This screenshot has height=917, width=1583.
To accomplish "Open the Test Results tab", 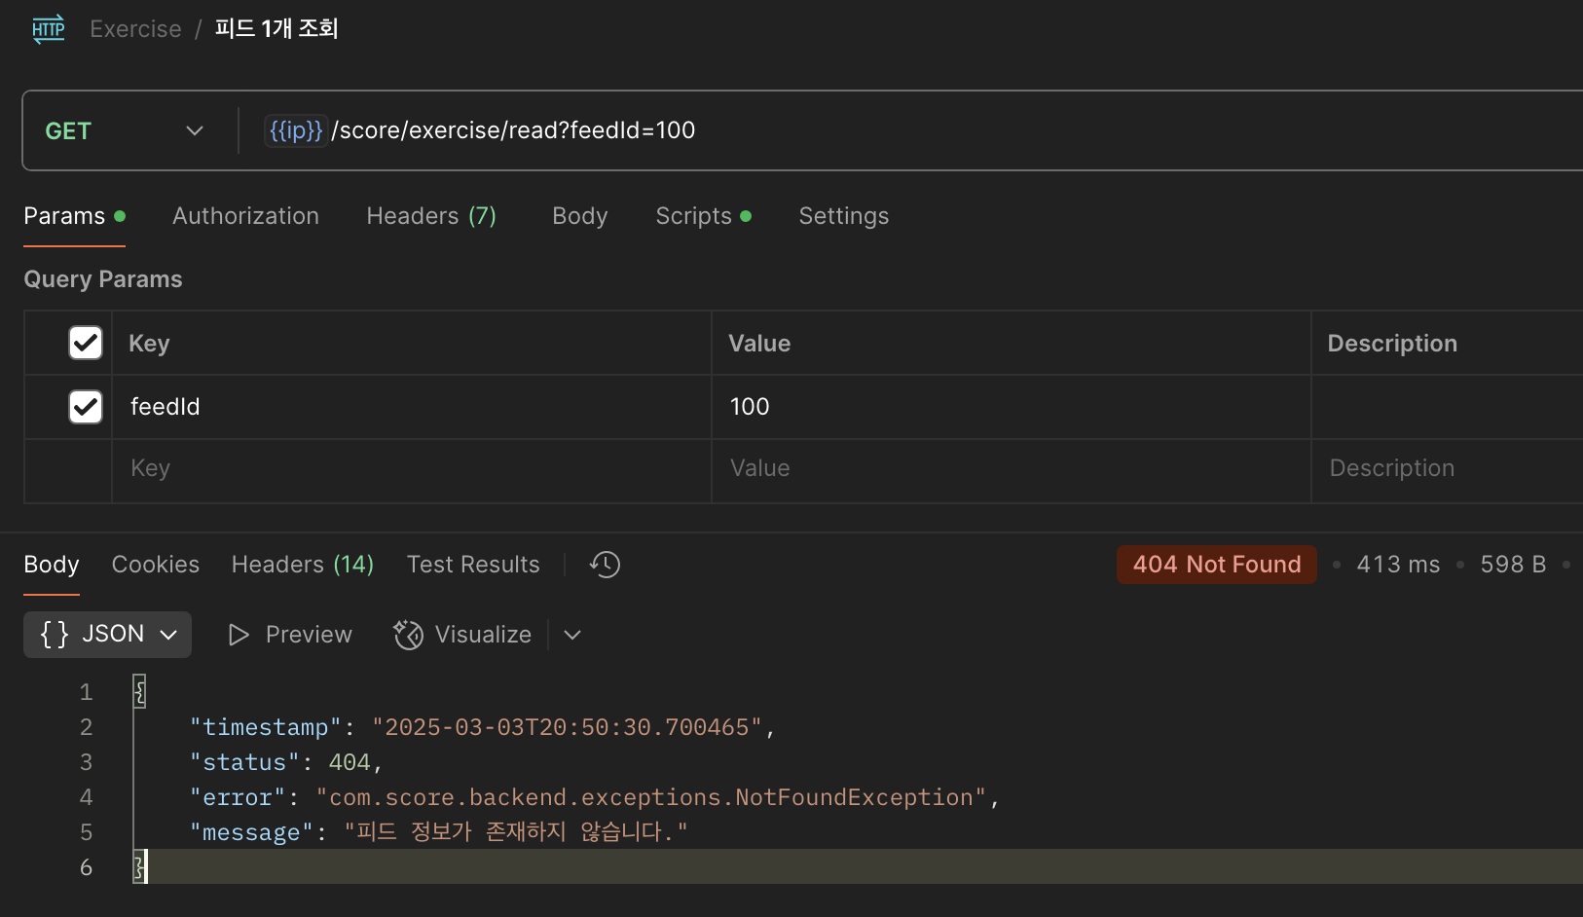I will click(x=473, y=565).
